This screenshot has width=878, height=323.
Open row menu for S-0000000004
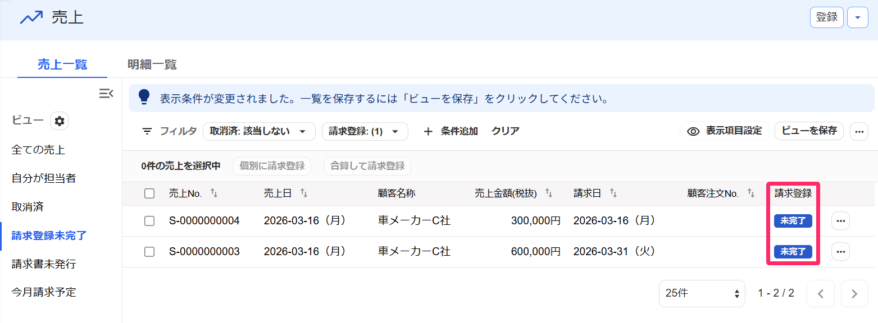pyautogui.click(x=840, y=221)
